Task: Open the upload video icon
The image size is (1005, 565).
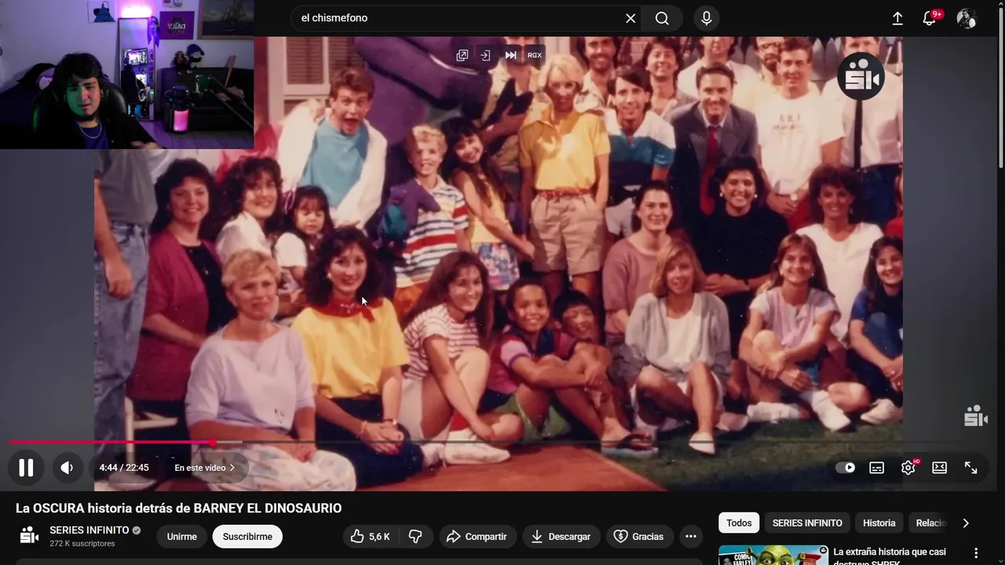Action: point(897,18)
